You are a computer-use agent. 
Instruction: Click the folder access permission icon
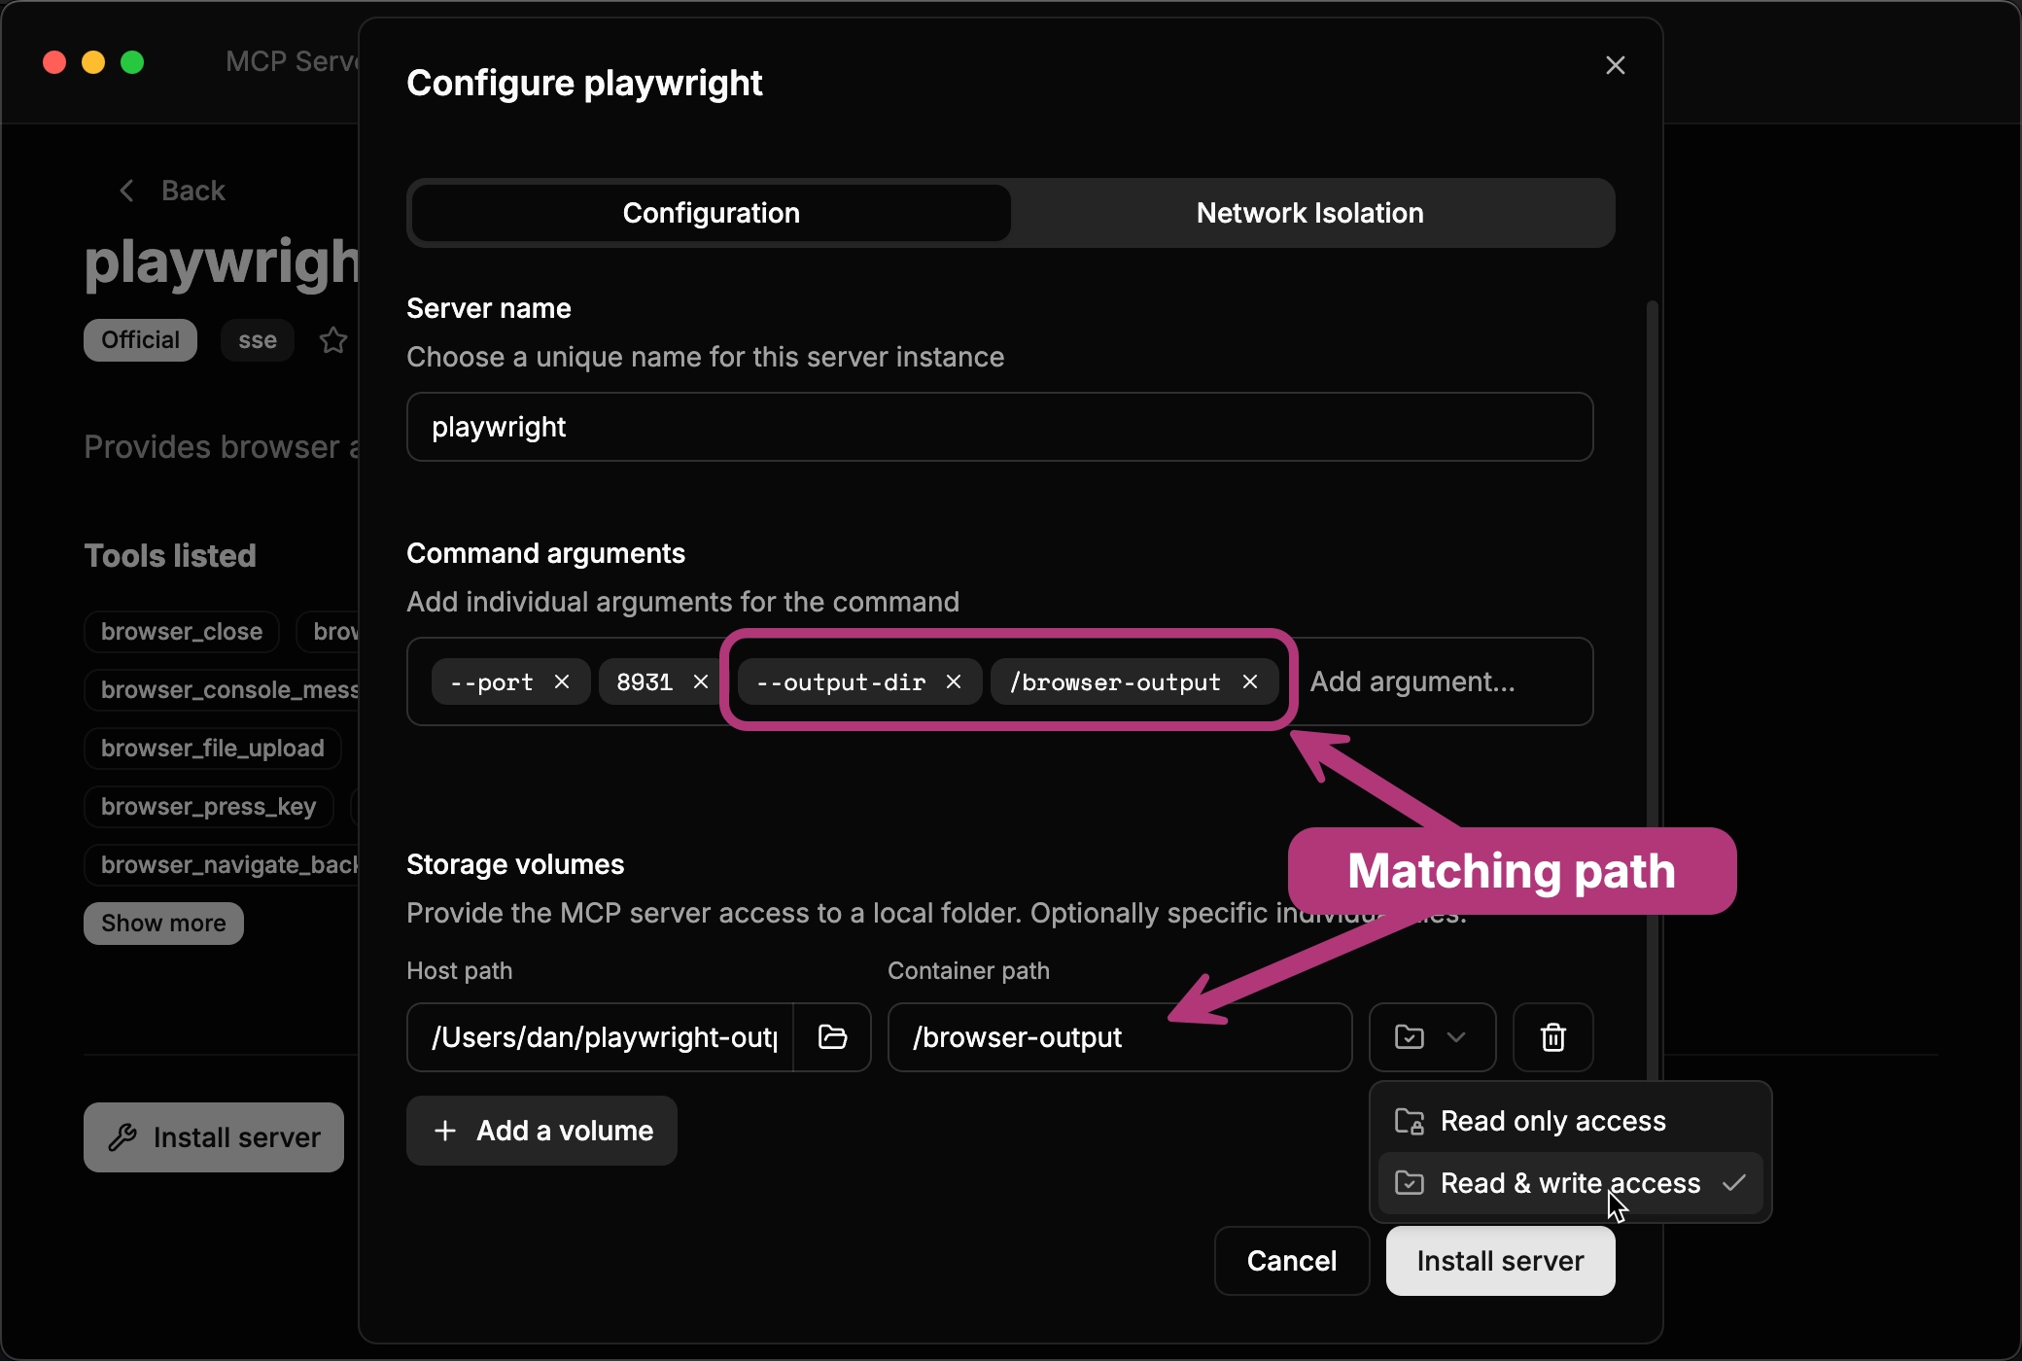pyautogui.click(x=1412, y=1035)
